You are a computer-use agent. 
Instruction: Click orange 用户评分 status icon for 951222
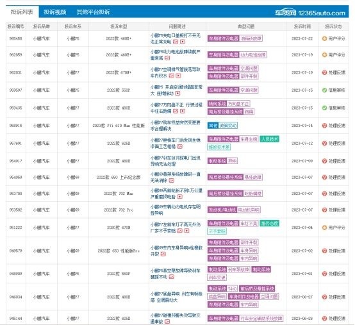[x=324, y=228]
